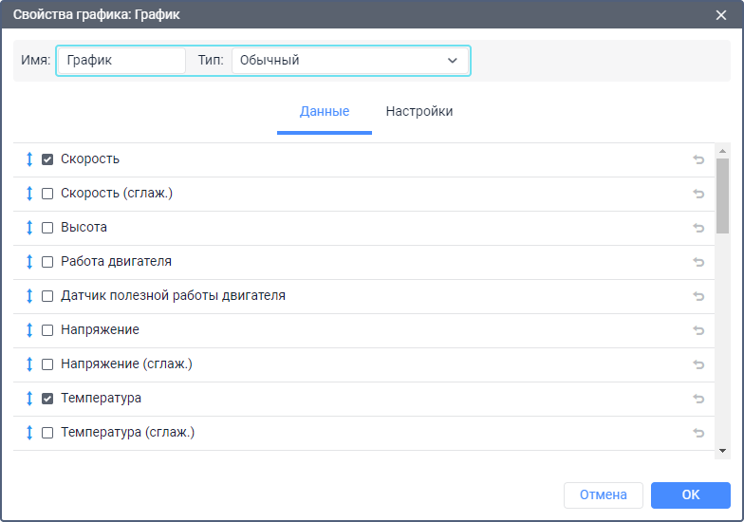Switch to the Настройки tab
The width and height of the screenshot is (744, 522).
click(418, 112)
